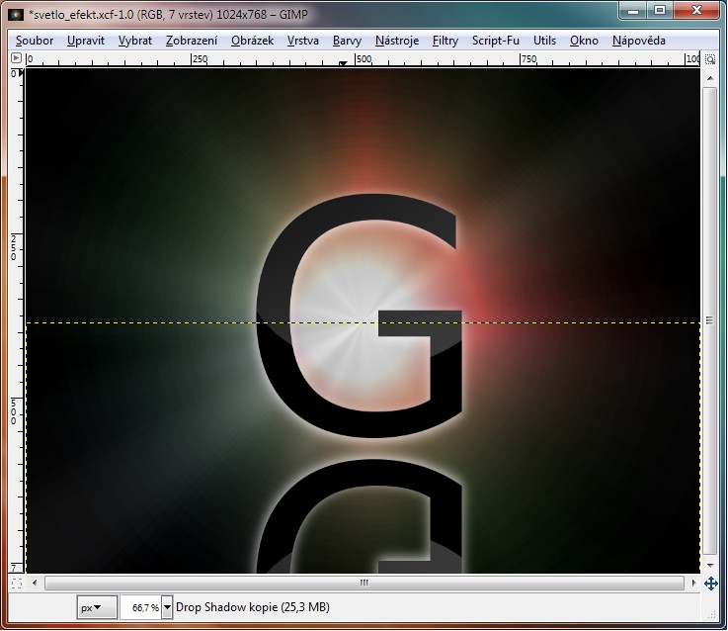Click the horizontal scrollbar thumb
The width and height of the screenshot is (728, 631).
point(364,583)
